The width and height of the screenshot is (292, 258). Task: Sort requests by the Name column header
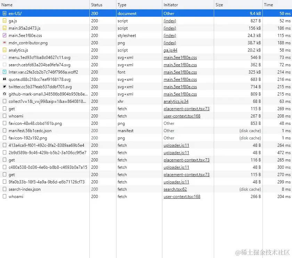point(45,5)
